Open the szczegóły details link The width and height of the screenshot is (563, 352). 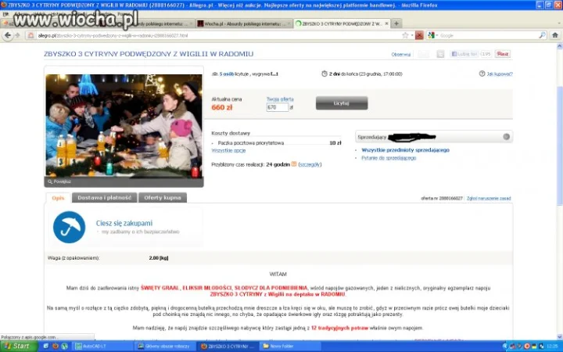(310, 164)
